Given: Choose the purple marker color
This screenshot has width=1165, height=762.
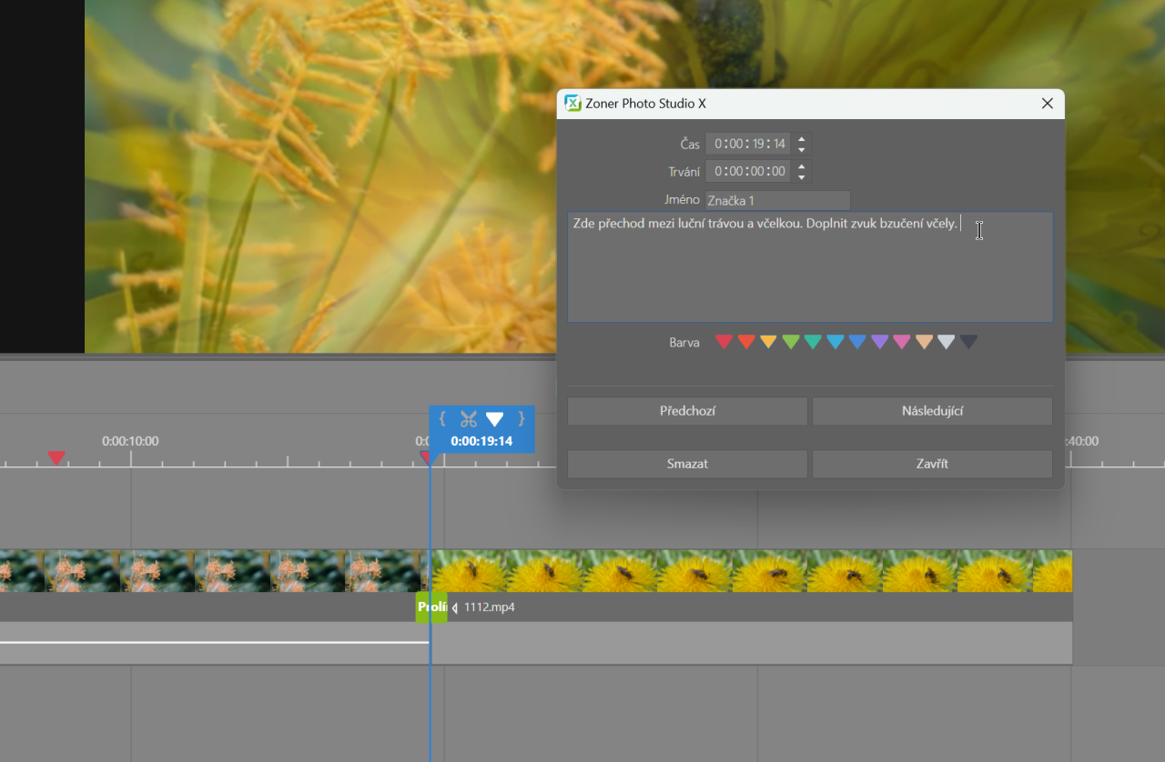Looking at the screenshot, I should click(x=880, y=342).
